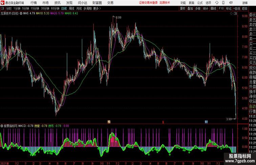
Task: Click the 统计 toolbar button
Action: pos(206,8)
